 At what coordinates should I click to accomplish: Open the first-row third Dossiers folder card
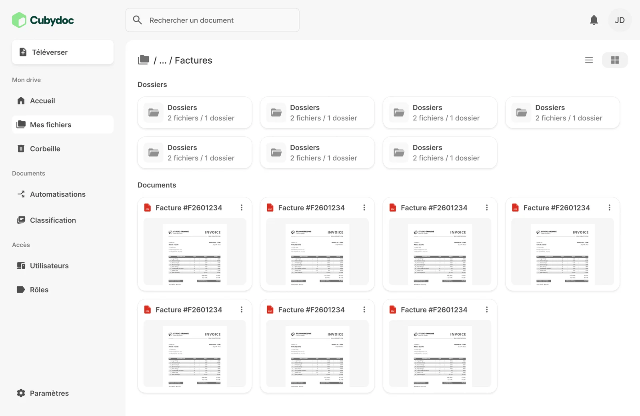[x=440, y=113]
